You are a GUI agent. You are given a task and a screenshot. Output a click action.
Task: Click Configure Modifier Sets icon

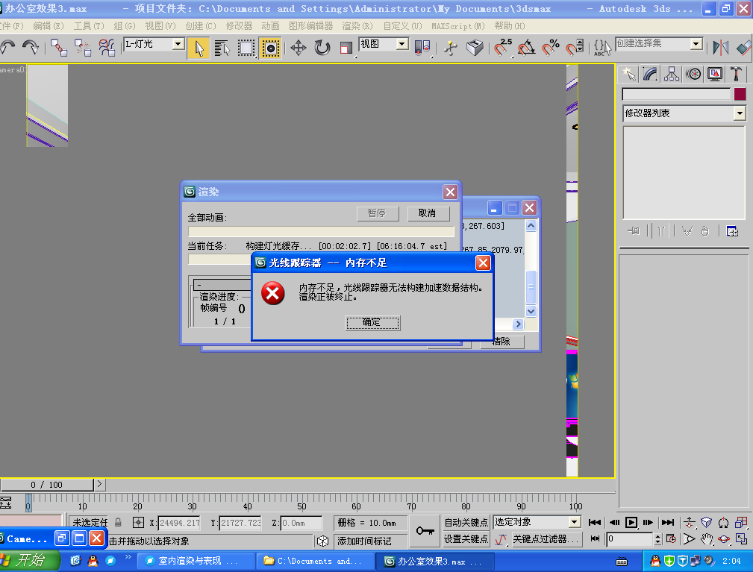click(x=732, y=231)
